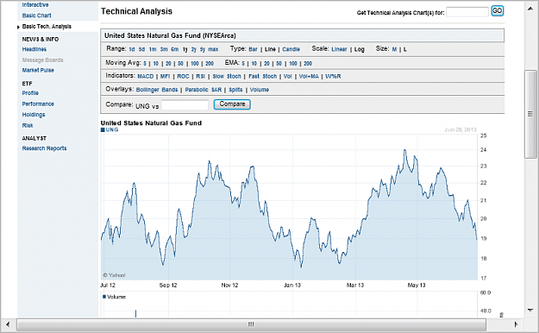Switch chart type to Candle
Image resolution: width=539 pixels, height=333 pixels.
(291, 49)
